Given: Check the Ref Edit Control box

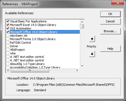Looking at the screenshot, I should click(x=8, y=43).
